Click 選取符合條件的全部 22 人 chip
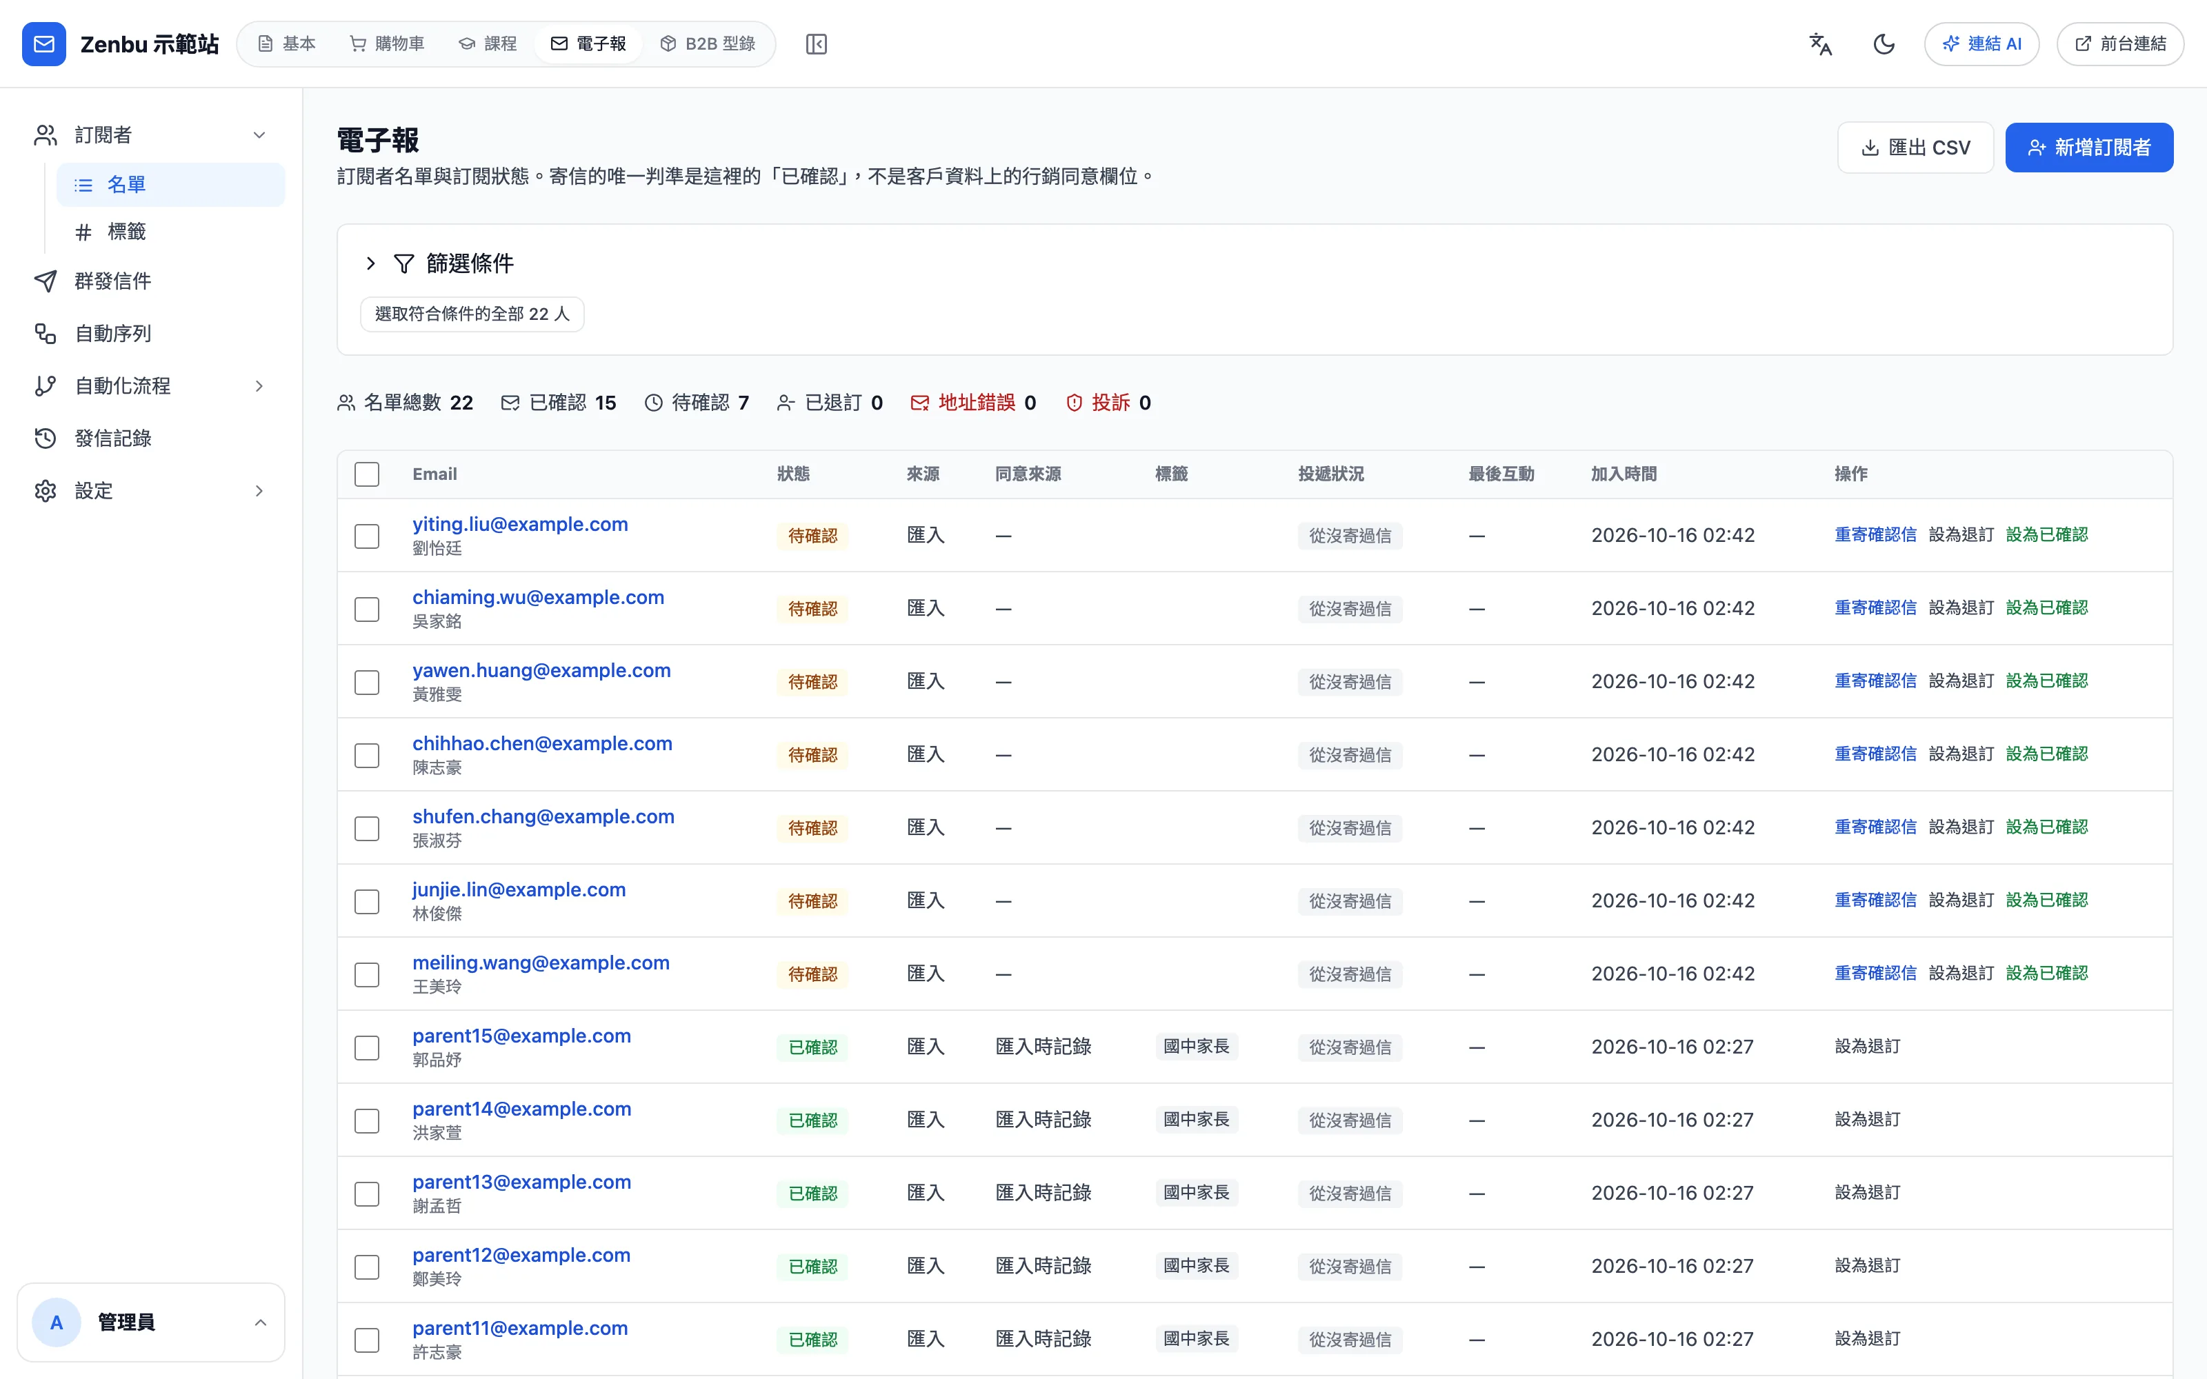The width and height of the screenshot is (2207, 1379). [x=472, y=314]
